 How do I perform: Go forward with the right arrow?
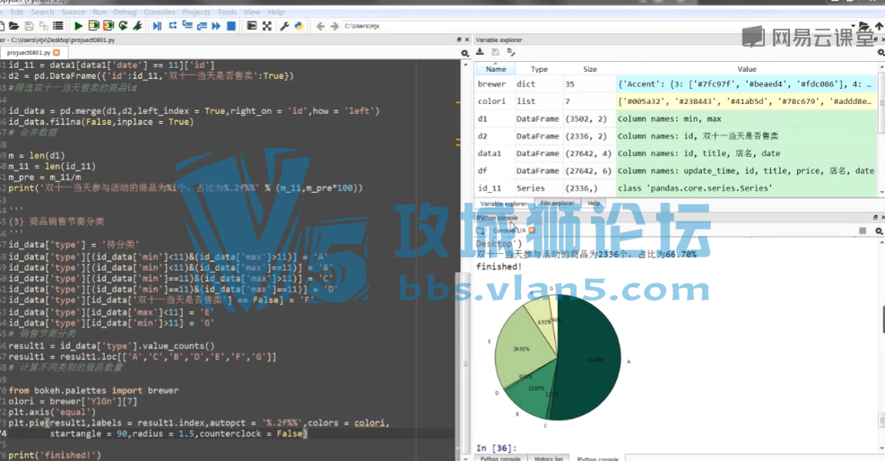(x=334, y=26)
